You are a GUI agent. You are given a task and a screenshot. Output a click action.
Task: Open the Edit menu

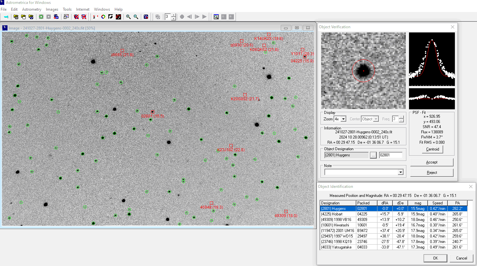[x=14, y=9]
